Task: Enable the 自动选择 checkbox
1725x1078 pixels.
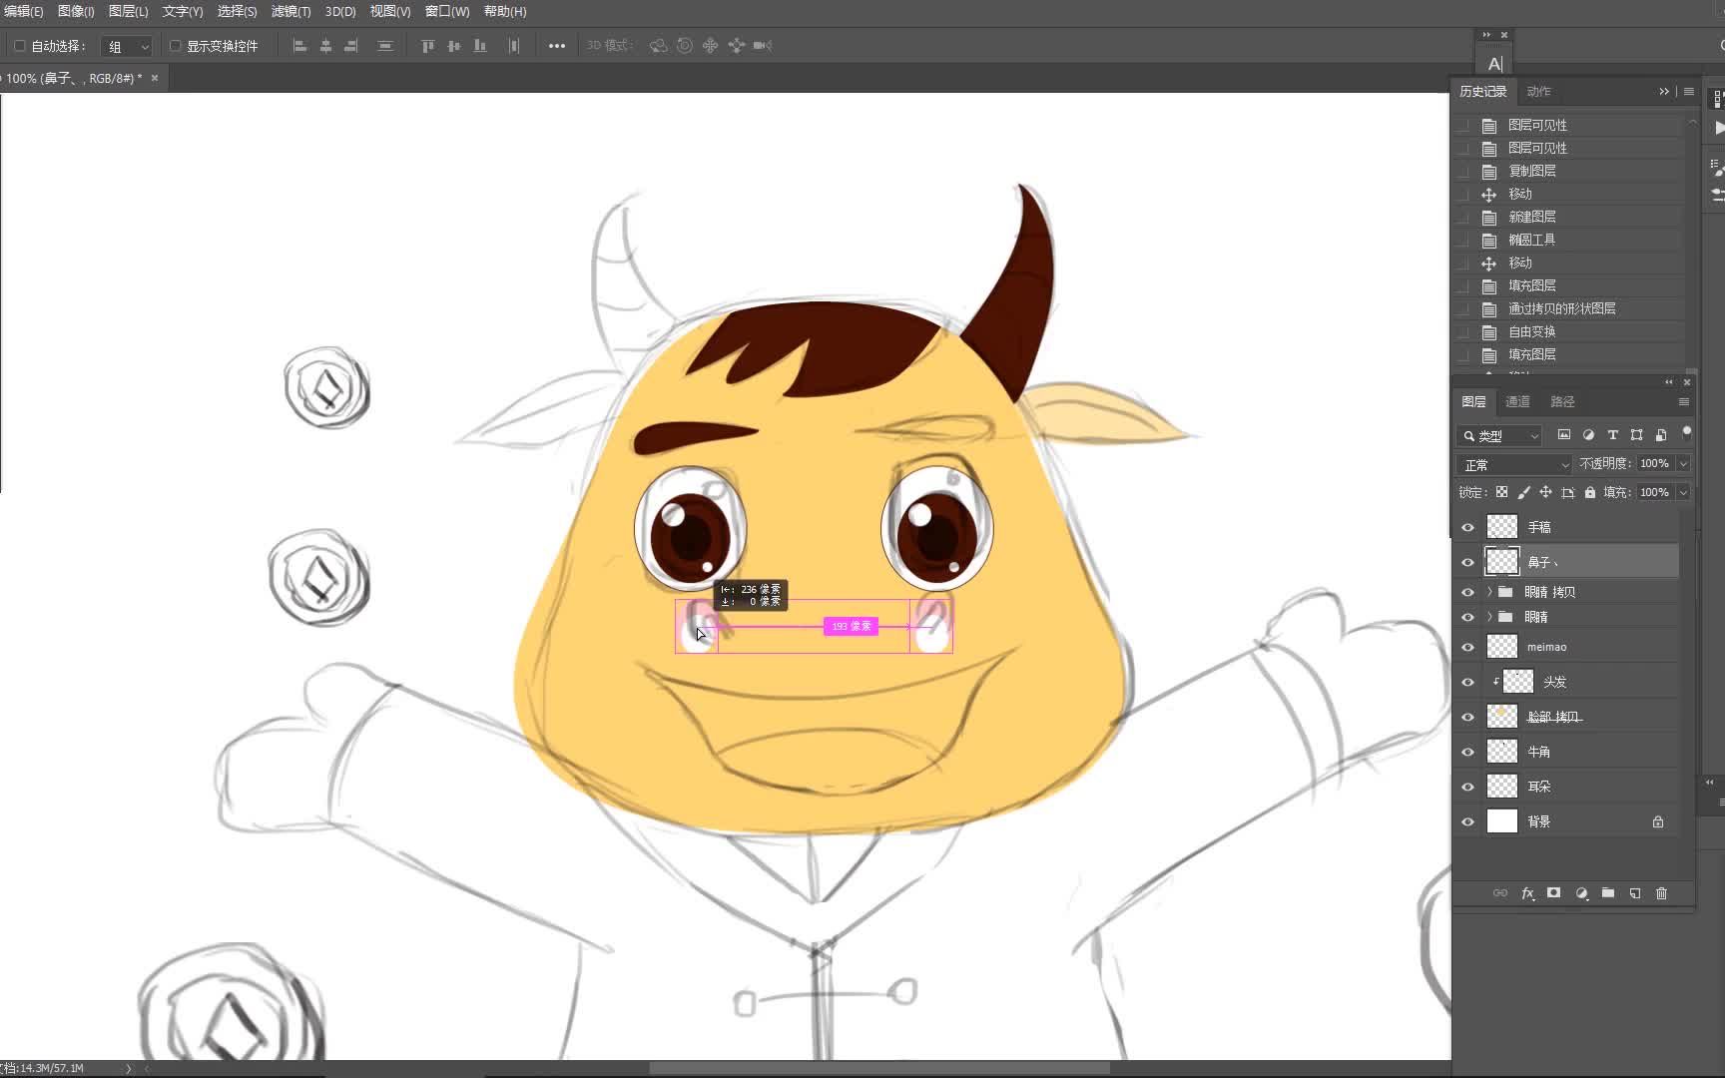Action: [x=19, y=46]
